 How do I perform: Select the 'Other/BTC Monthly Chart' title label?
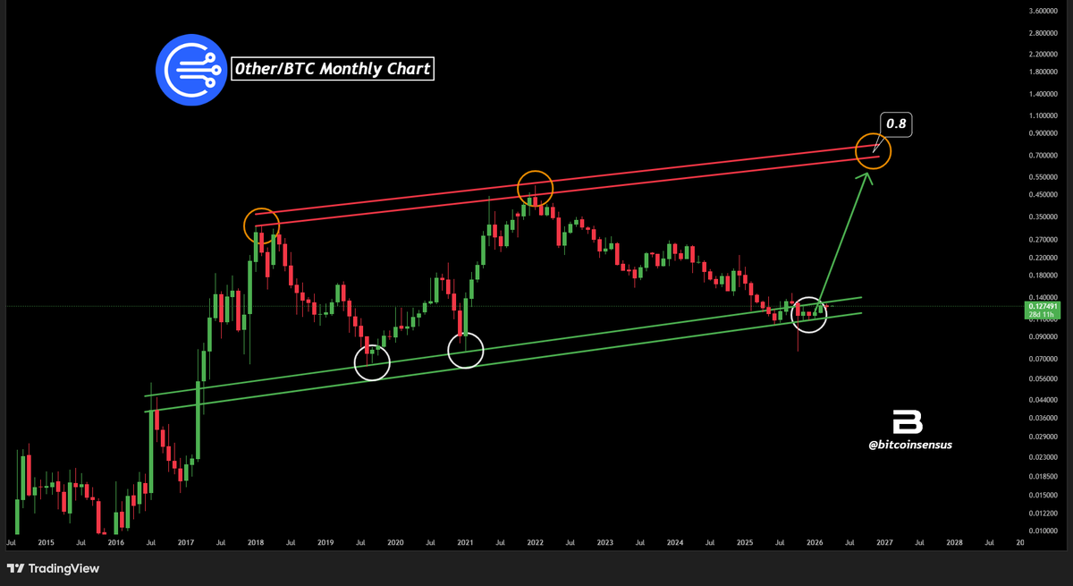pyautogui.click(x=332, y=69)
